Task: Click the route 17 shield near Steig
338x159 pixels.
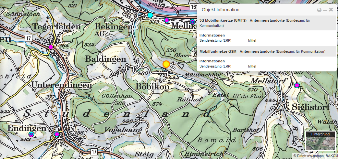Action: point(93,152)
